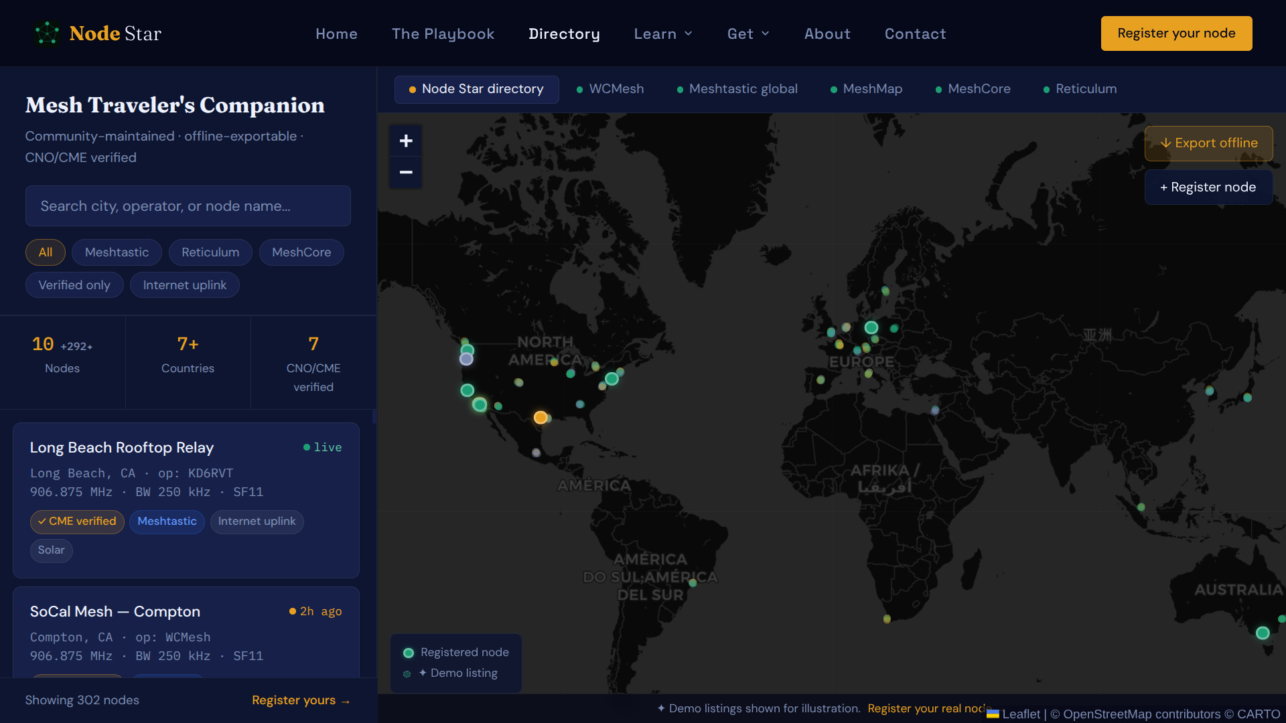Open the Long Beach Rooftop Relay card
Screen dimensions: 1286x723
[x=186, y=500]
